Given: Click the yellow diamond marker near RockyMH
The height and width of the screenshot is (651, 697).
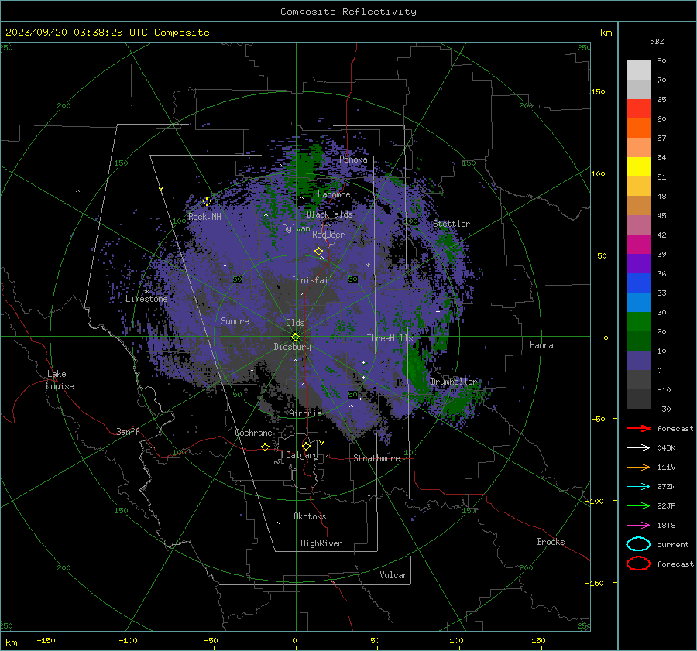Looking at the screenshot, I should 207,202.
